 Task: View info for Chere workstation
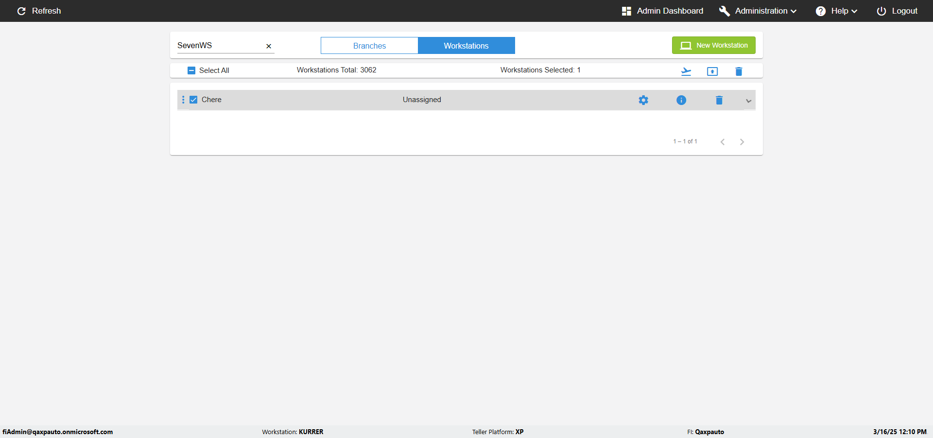coord(681,100)
